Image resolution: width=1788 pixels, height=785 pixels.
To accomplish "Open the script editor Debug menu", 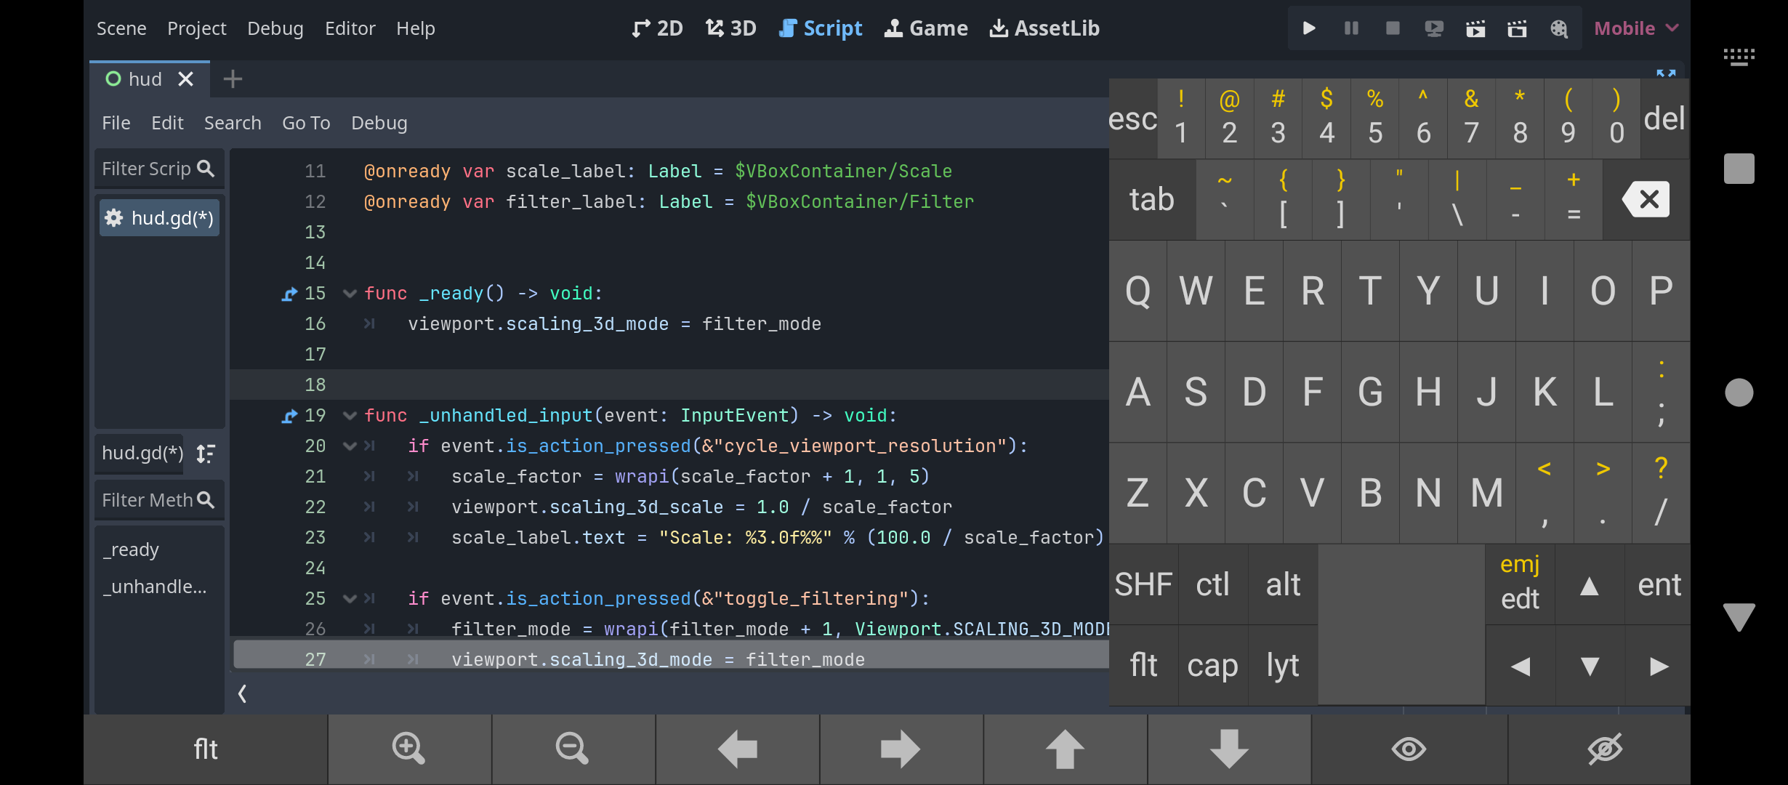I will point(379,123).
